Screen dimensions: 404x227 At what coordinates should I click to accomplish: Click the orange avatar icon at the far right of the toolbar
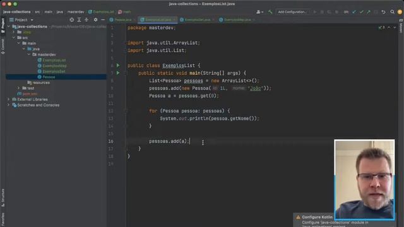point(400,12)
